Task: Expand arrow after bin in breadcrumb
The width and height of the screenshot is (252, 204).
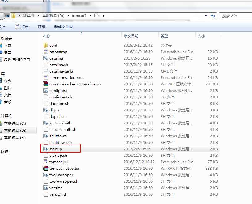Action: pos(104,16)
